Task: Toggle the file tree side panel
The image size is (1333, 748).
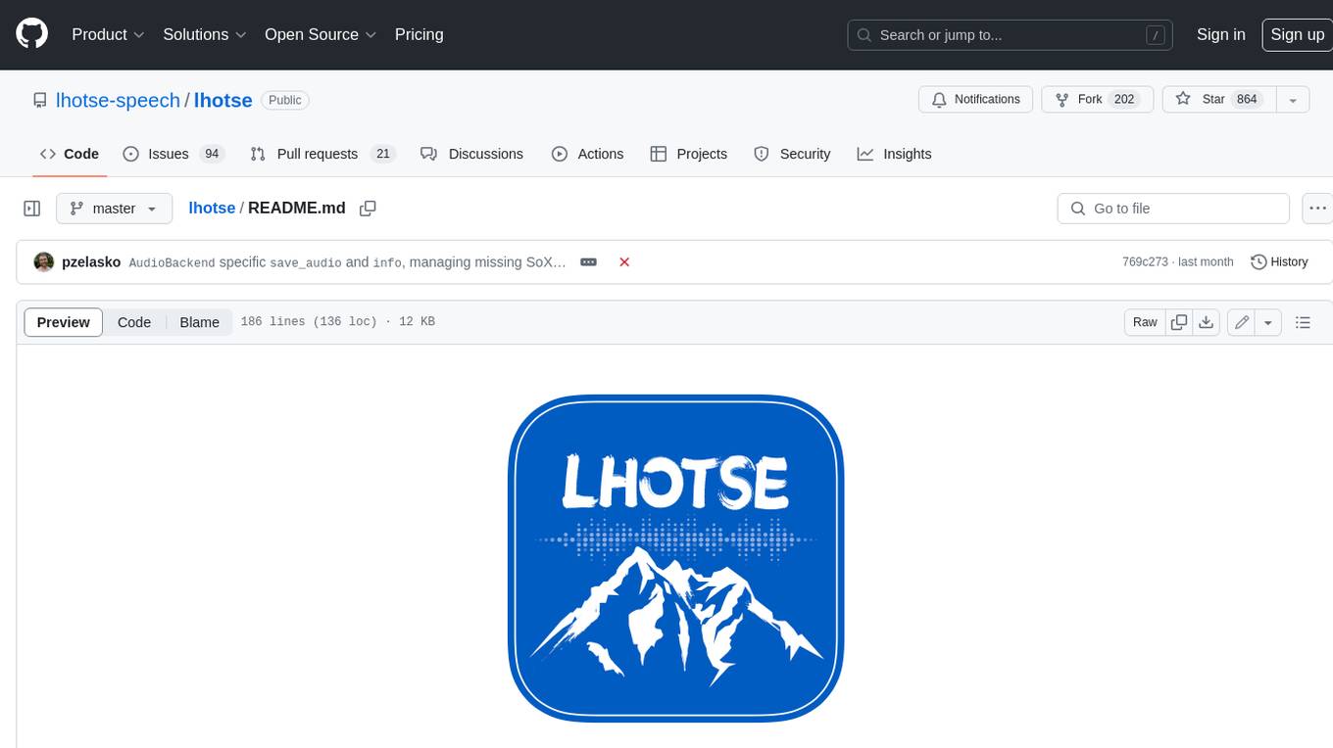Action: tap(31, 209)
